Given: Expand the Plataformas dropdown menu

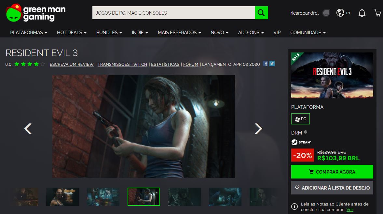Looking at the screenshot, I should 29,33.
